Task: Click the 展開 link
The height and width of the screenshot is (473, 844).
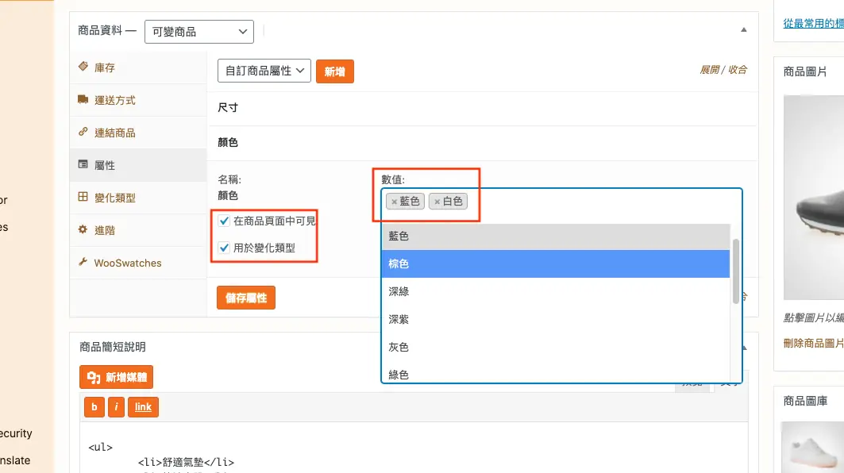Action: [710, 69]
